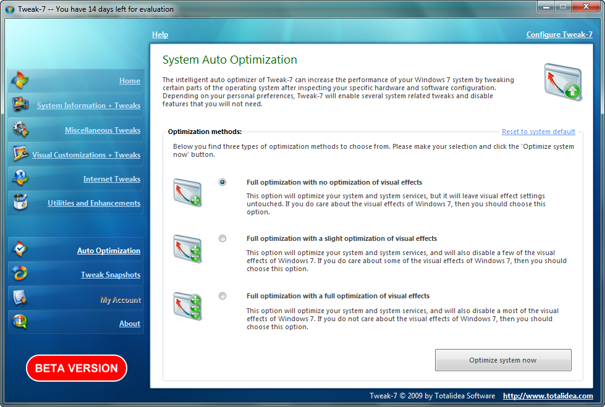Select no optimization of visual effects radio
The width and height of the screenshot is (605, 407).
tap(222, 182)
